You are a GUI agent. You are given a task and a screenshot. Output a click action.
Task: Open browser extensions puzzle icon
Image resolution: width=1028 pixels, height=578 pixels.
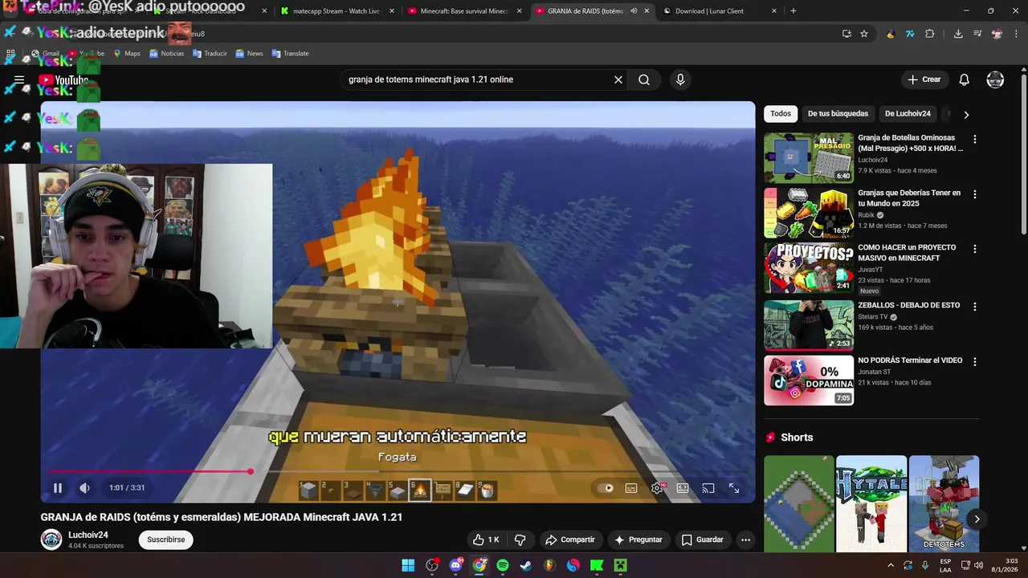[930, 34]
